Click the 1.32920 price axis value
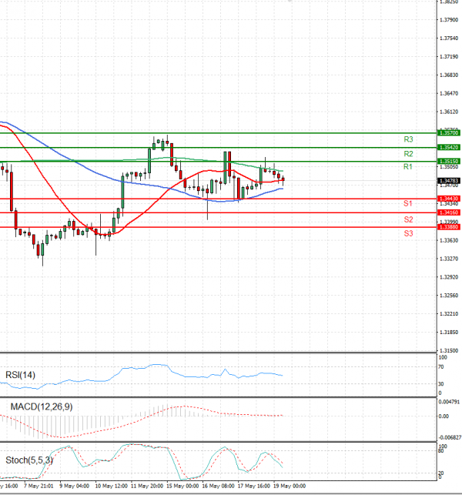The height and width of the screenshot is (495, 462). [449, 277]
